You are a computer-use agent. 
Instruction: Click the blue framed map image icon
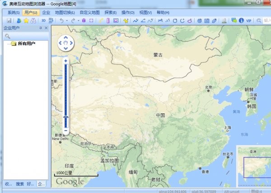tap(207, 21)
